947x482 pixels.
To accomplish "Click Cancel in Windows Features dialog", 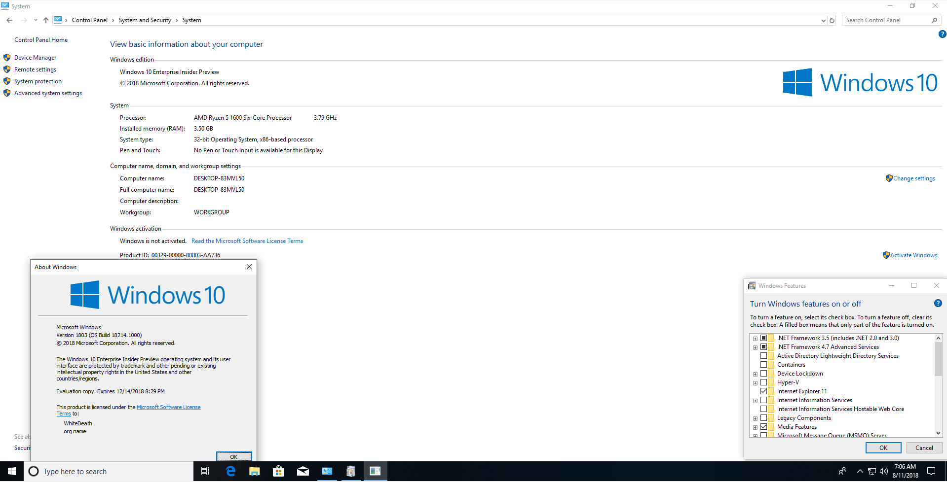I will [924, 448].
